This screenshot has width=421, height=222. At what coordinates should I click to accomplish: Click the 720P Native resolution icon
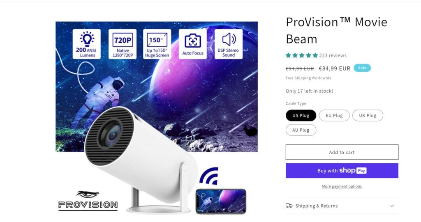[x=123, y=40]
